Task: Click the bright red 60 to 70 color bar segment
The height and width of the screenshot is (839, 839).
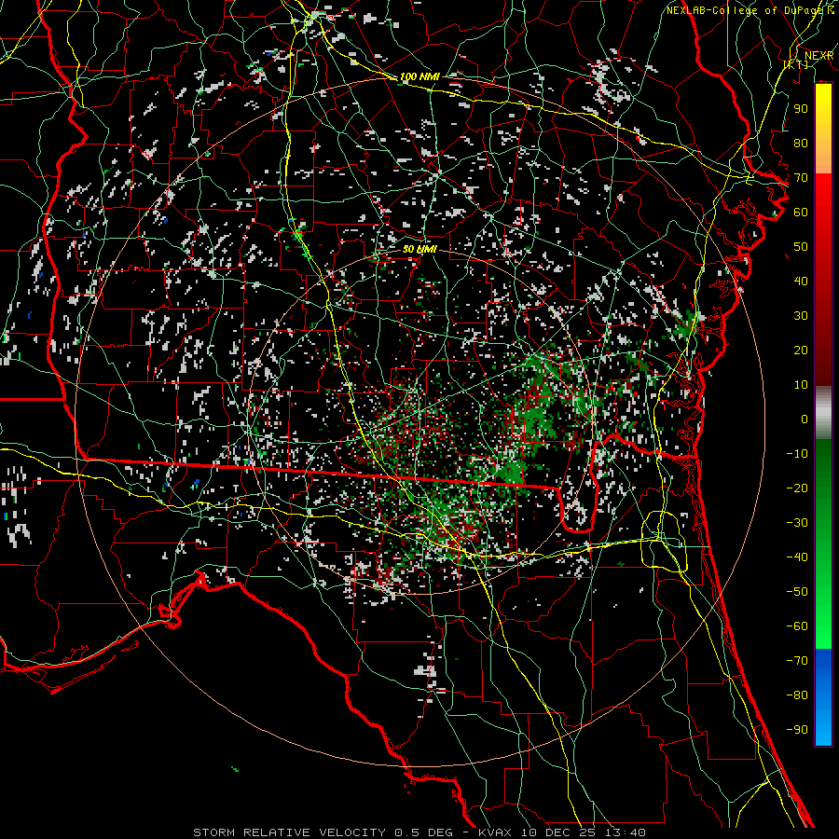Action: coord(823,193)
